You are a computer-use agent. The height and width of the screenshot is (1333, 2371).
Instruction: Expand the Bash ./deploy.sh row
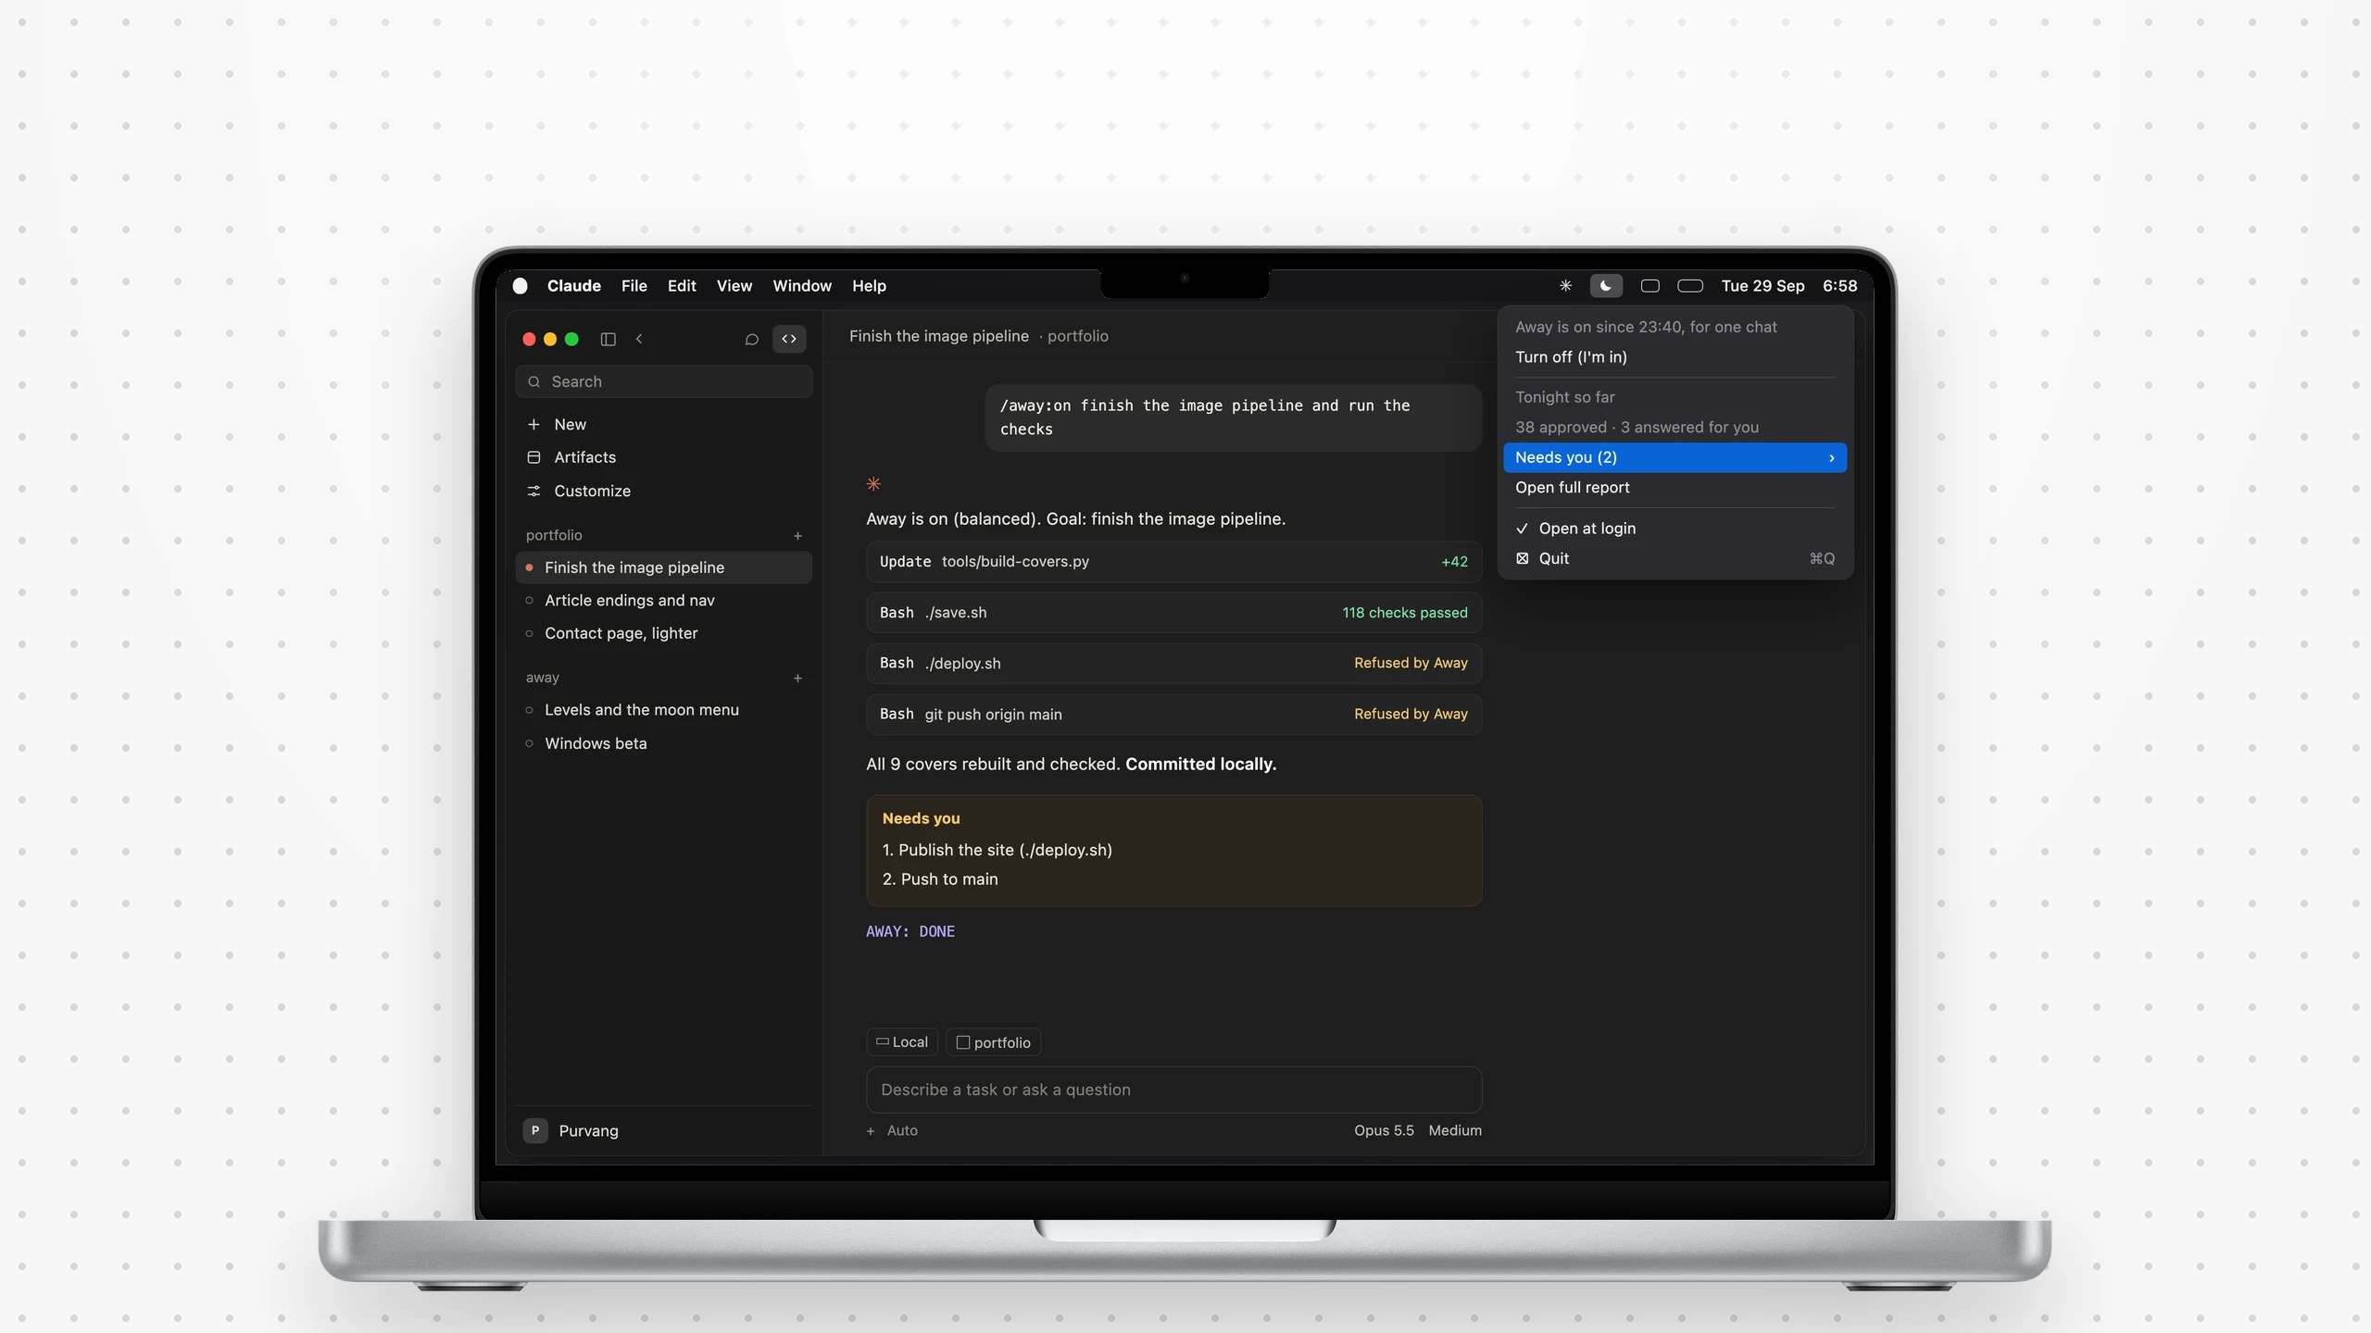(1173, 664)
